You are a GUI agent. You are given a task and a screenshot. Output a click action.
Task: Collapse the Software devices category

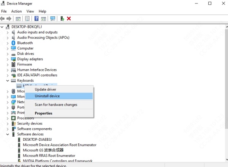pos(8,134)
